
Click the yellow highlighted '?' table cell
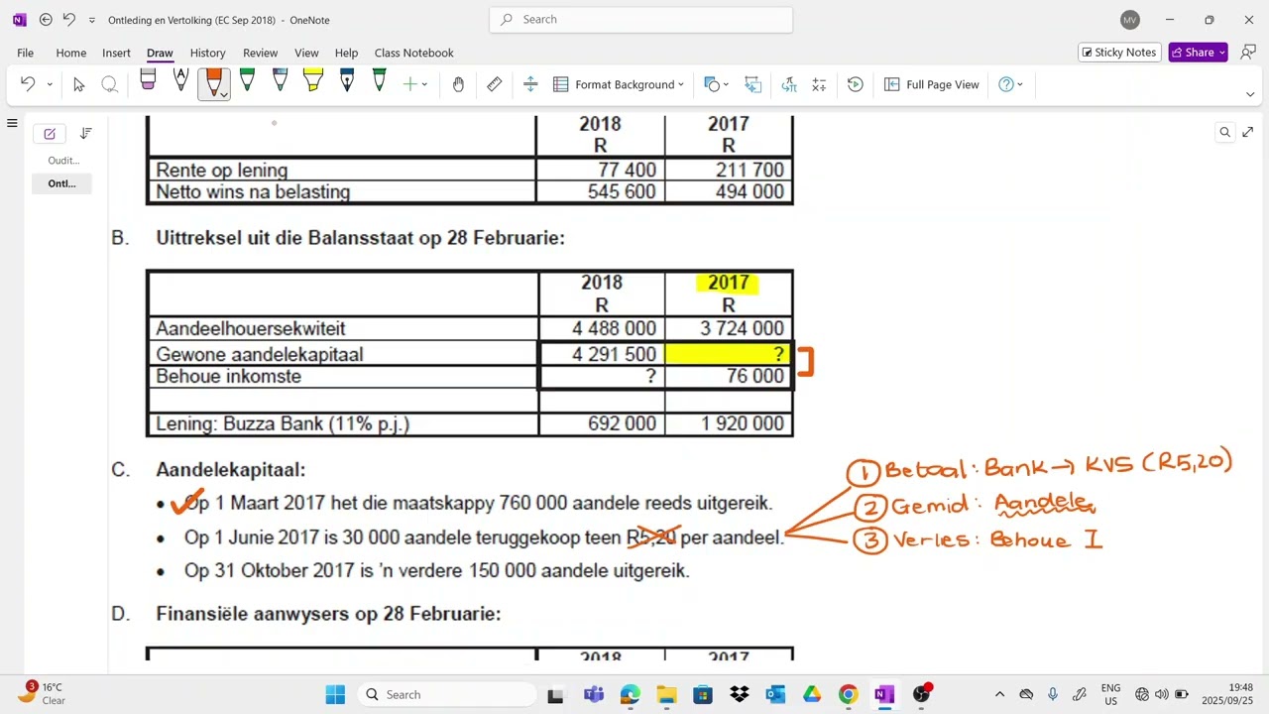(729, 354)
